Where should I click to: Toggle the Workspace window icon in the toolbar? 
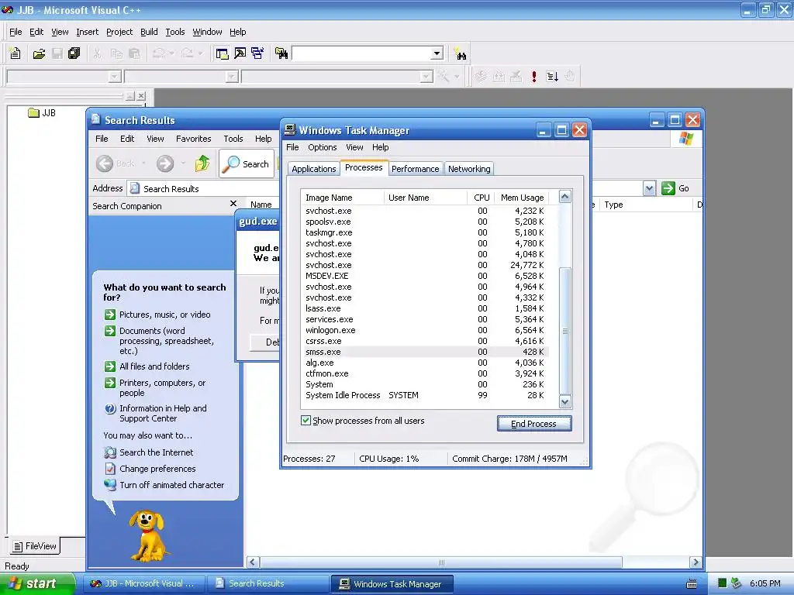(222, 53)
